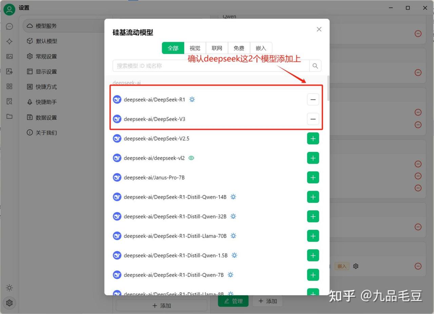The width and height of the screenshot is (434, 314).
Task: Click the 嵌入 tag in background model list
Action: pyautogui.click(x=342, y=266)
